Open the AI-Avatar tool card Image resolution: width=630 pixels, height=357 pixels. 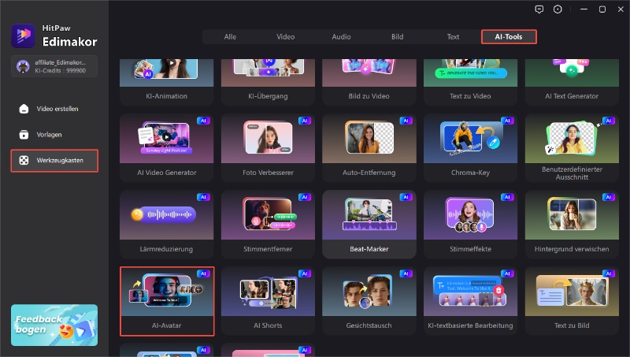[166, 299]
